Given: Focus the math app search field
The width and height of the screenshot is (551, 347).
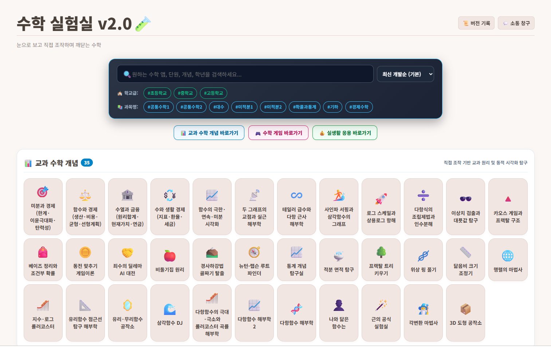Looking at the screenshot, I should point(245,74).
